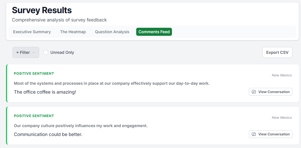The height and width of the screenshot is (148, 301).
Task: View Conversation for office coffee comment
Action: coord(270,92)
